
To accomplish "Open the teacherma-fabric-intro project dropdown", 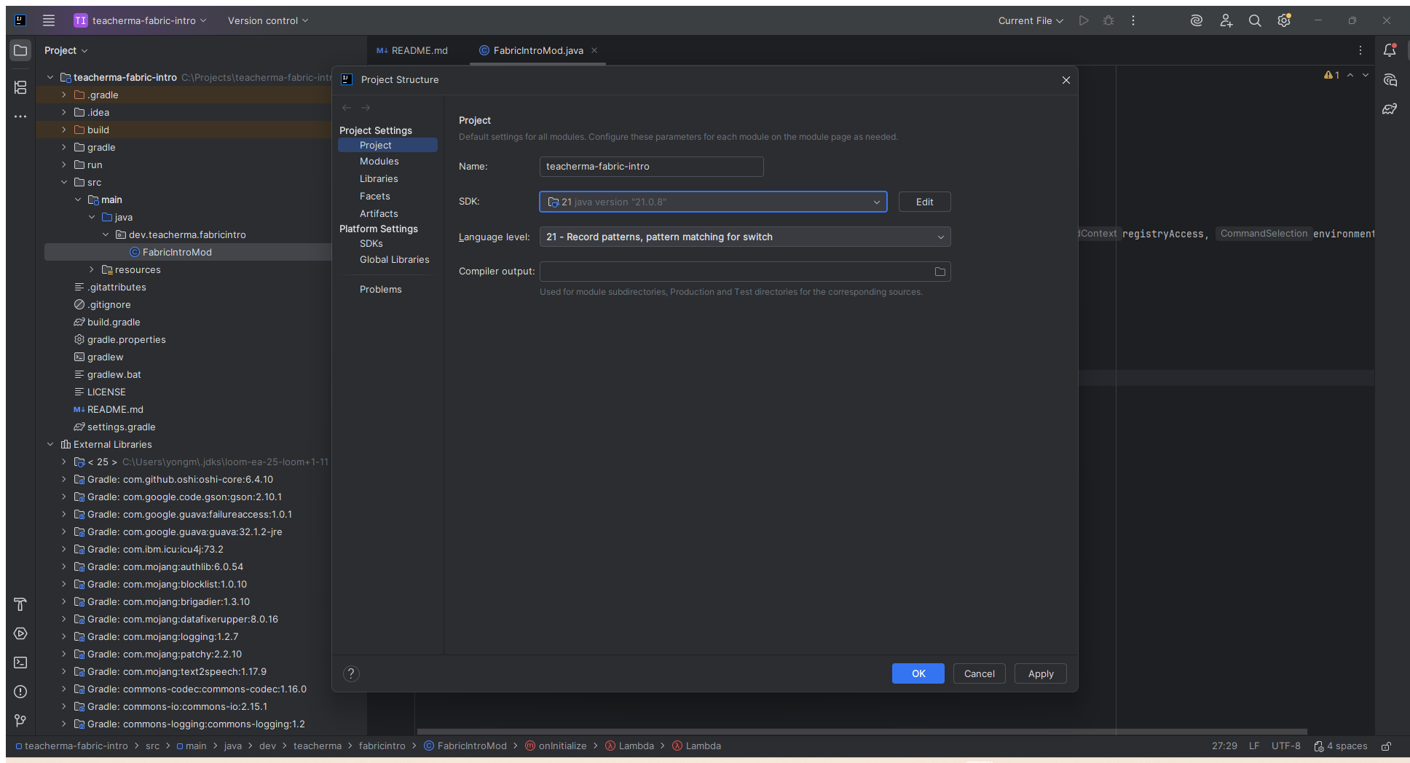I will 140,20.
